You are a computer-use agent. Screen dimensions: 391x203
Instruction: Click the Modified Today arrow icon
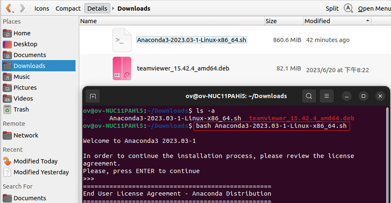(x=7, y=161)
